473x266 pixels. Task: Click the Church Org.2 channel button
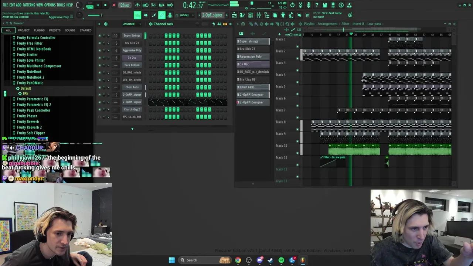point(132,109)
